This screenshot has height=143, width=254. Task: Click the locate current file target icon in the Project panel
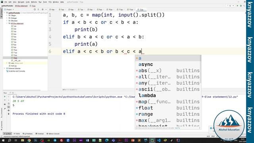pyautogui.click(x=35, y=10)
